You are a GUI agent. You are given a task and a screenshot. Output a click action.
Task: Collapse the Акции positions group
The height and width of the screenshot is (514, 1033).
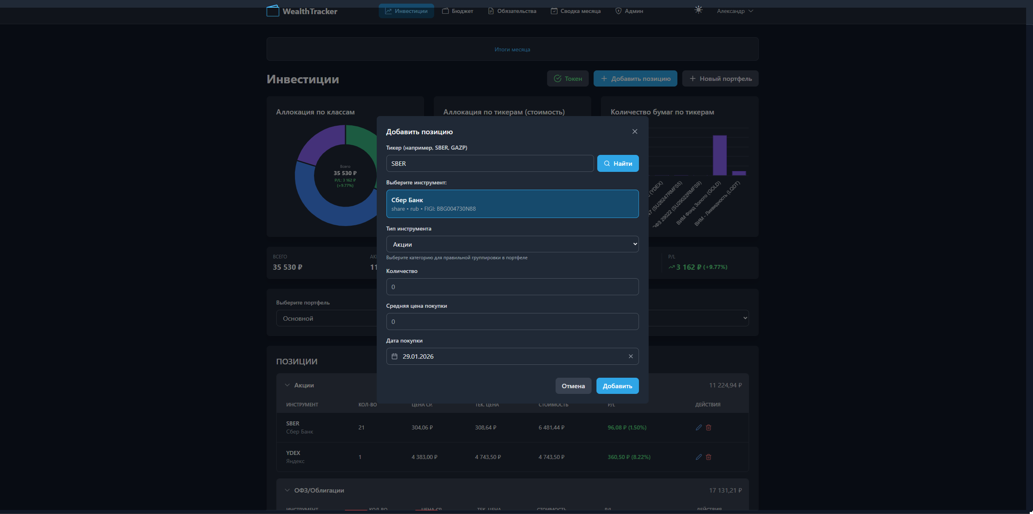coord(287,385)
